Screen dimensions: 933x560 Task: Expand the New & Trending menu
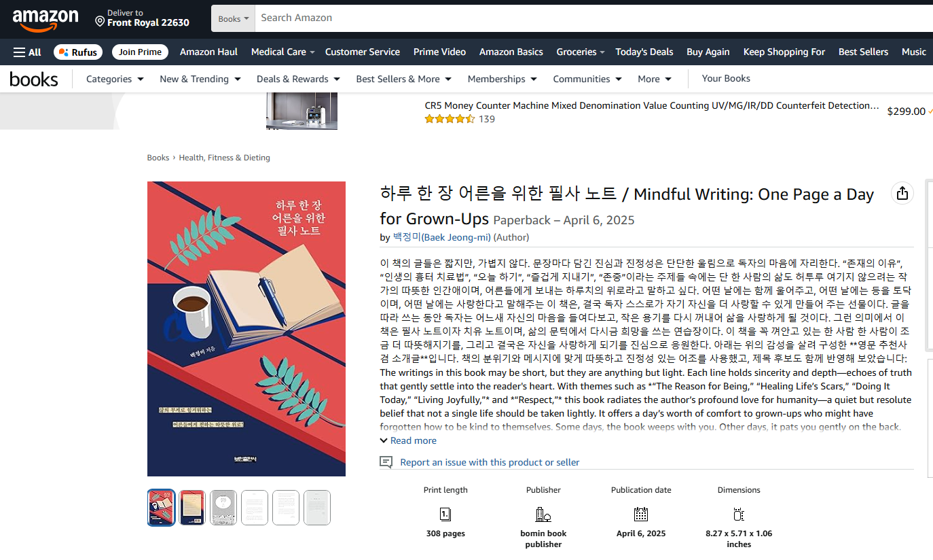(200, 79)
